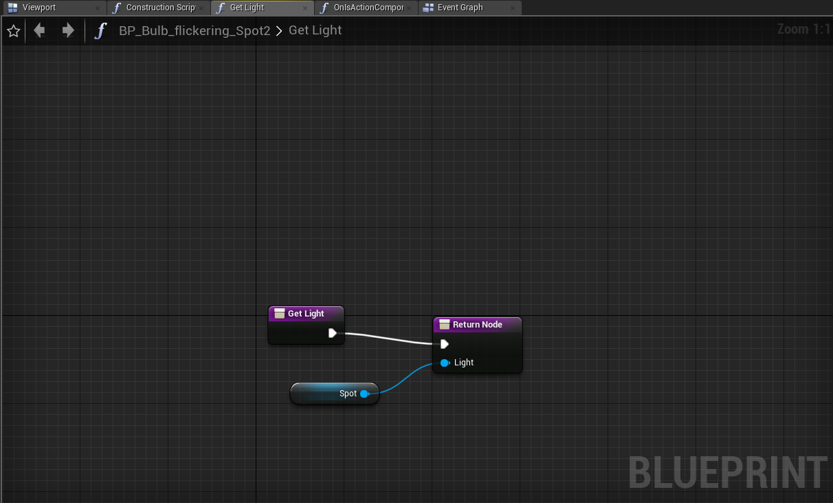833x503 pixels.
Task: Click the Get Light breadcrumb entry
Action: (315, 31)
